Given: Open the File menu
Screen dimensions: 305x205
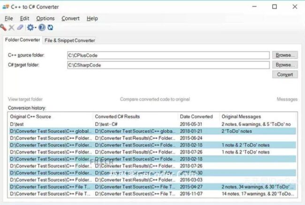Looking at the screenshot, I should point(9,18).
